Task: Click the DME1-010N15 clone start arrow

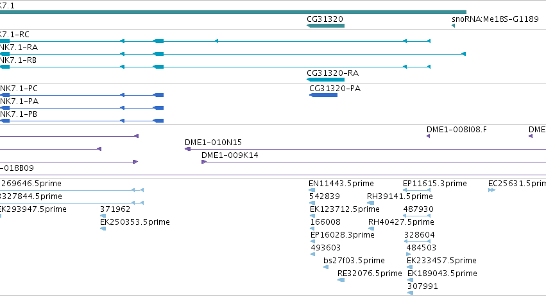Action: tap(187, 149)
